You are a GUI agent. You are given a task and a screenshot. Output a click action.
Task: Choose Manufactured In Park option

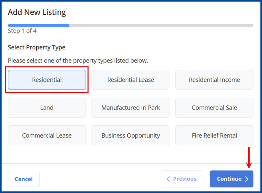point(131,108)
